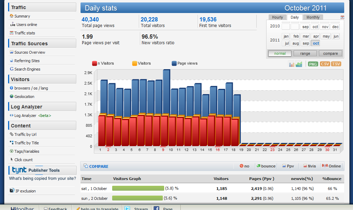The width and height of the screenshot is (353, 210).
Task: Click the Facebook Page icon in toolbar
Action: coord(156,209)
